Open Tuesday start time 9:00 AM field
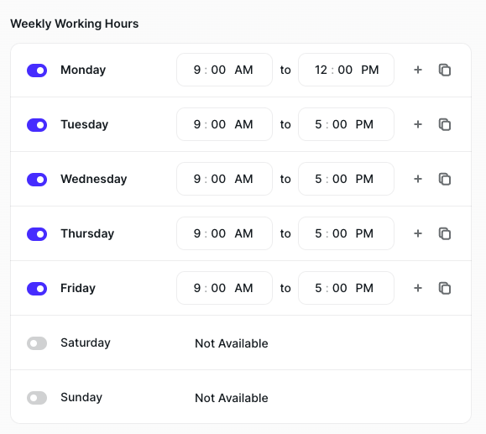This screenshot has height=434, width=486. pos(224,124)
